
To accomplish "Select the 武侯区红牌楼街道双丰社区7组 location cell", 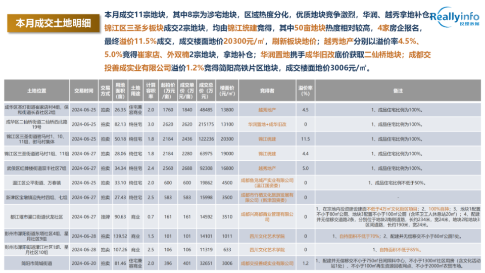I will coord(37,168).
